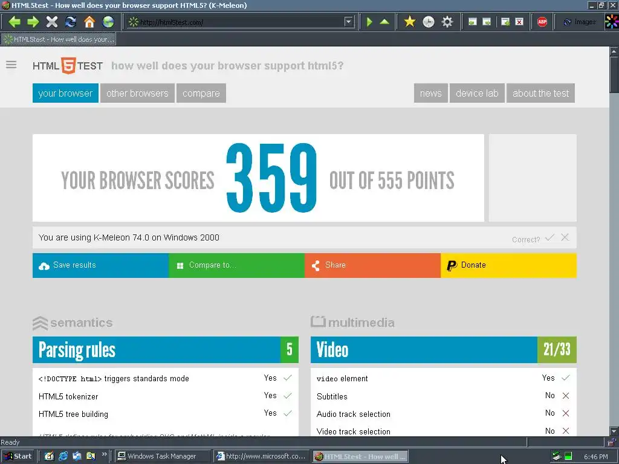
Task: Open the 'news' tab
Action: (x=430, y=93)
